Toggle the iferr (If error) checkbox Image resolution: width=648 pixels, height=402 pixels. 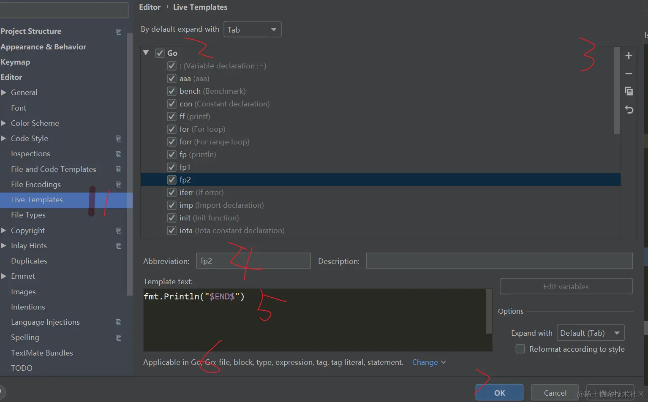pyautogui.click(x=172, y=193)
